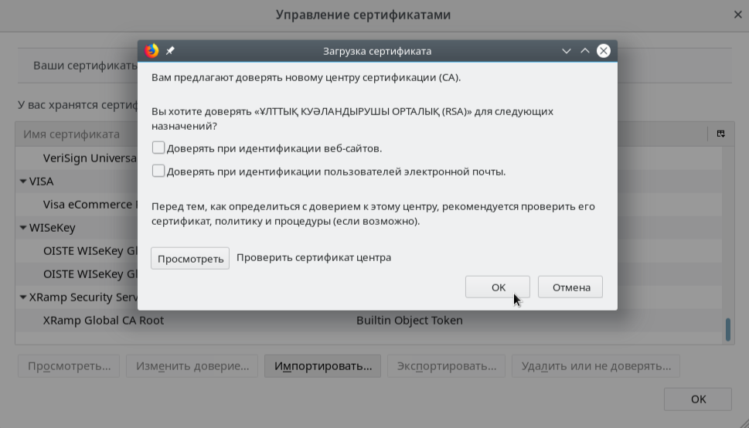Collapse the WISeKey tree group
The height and width of the screenshot is (428, 749).
(x=23, y=228)
